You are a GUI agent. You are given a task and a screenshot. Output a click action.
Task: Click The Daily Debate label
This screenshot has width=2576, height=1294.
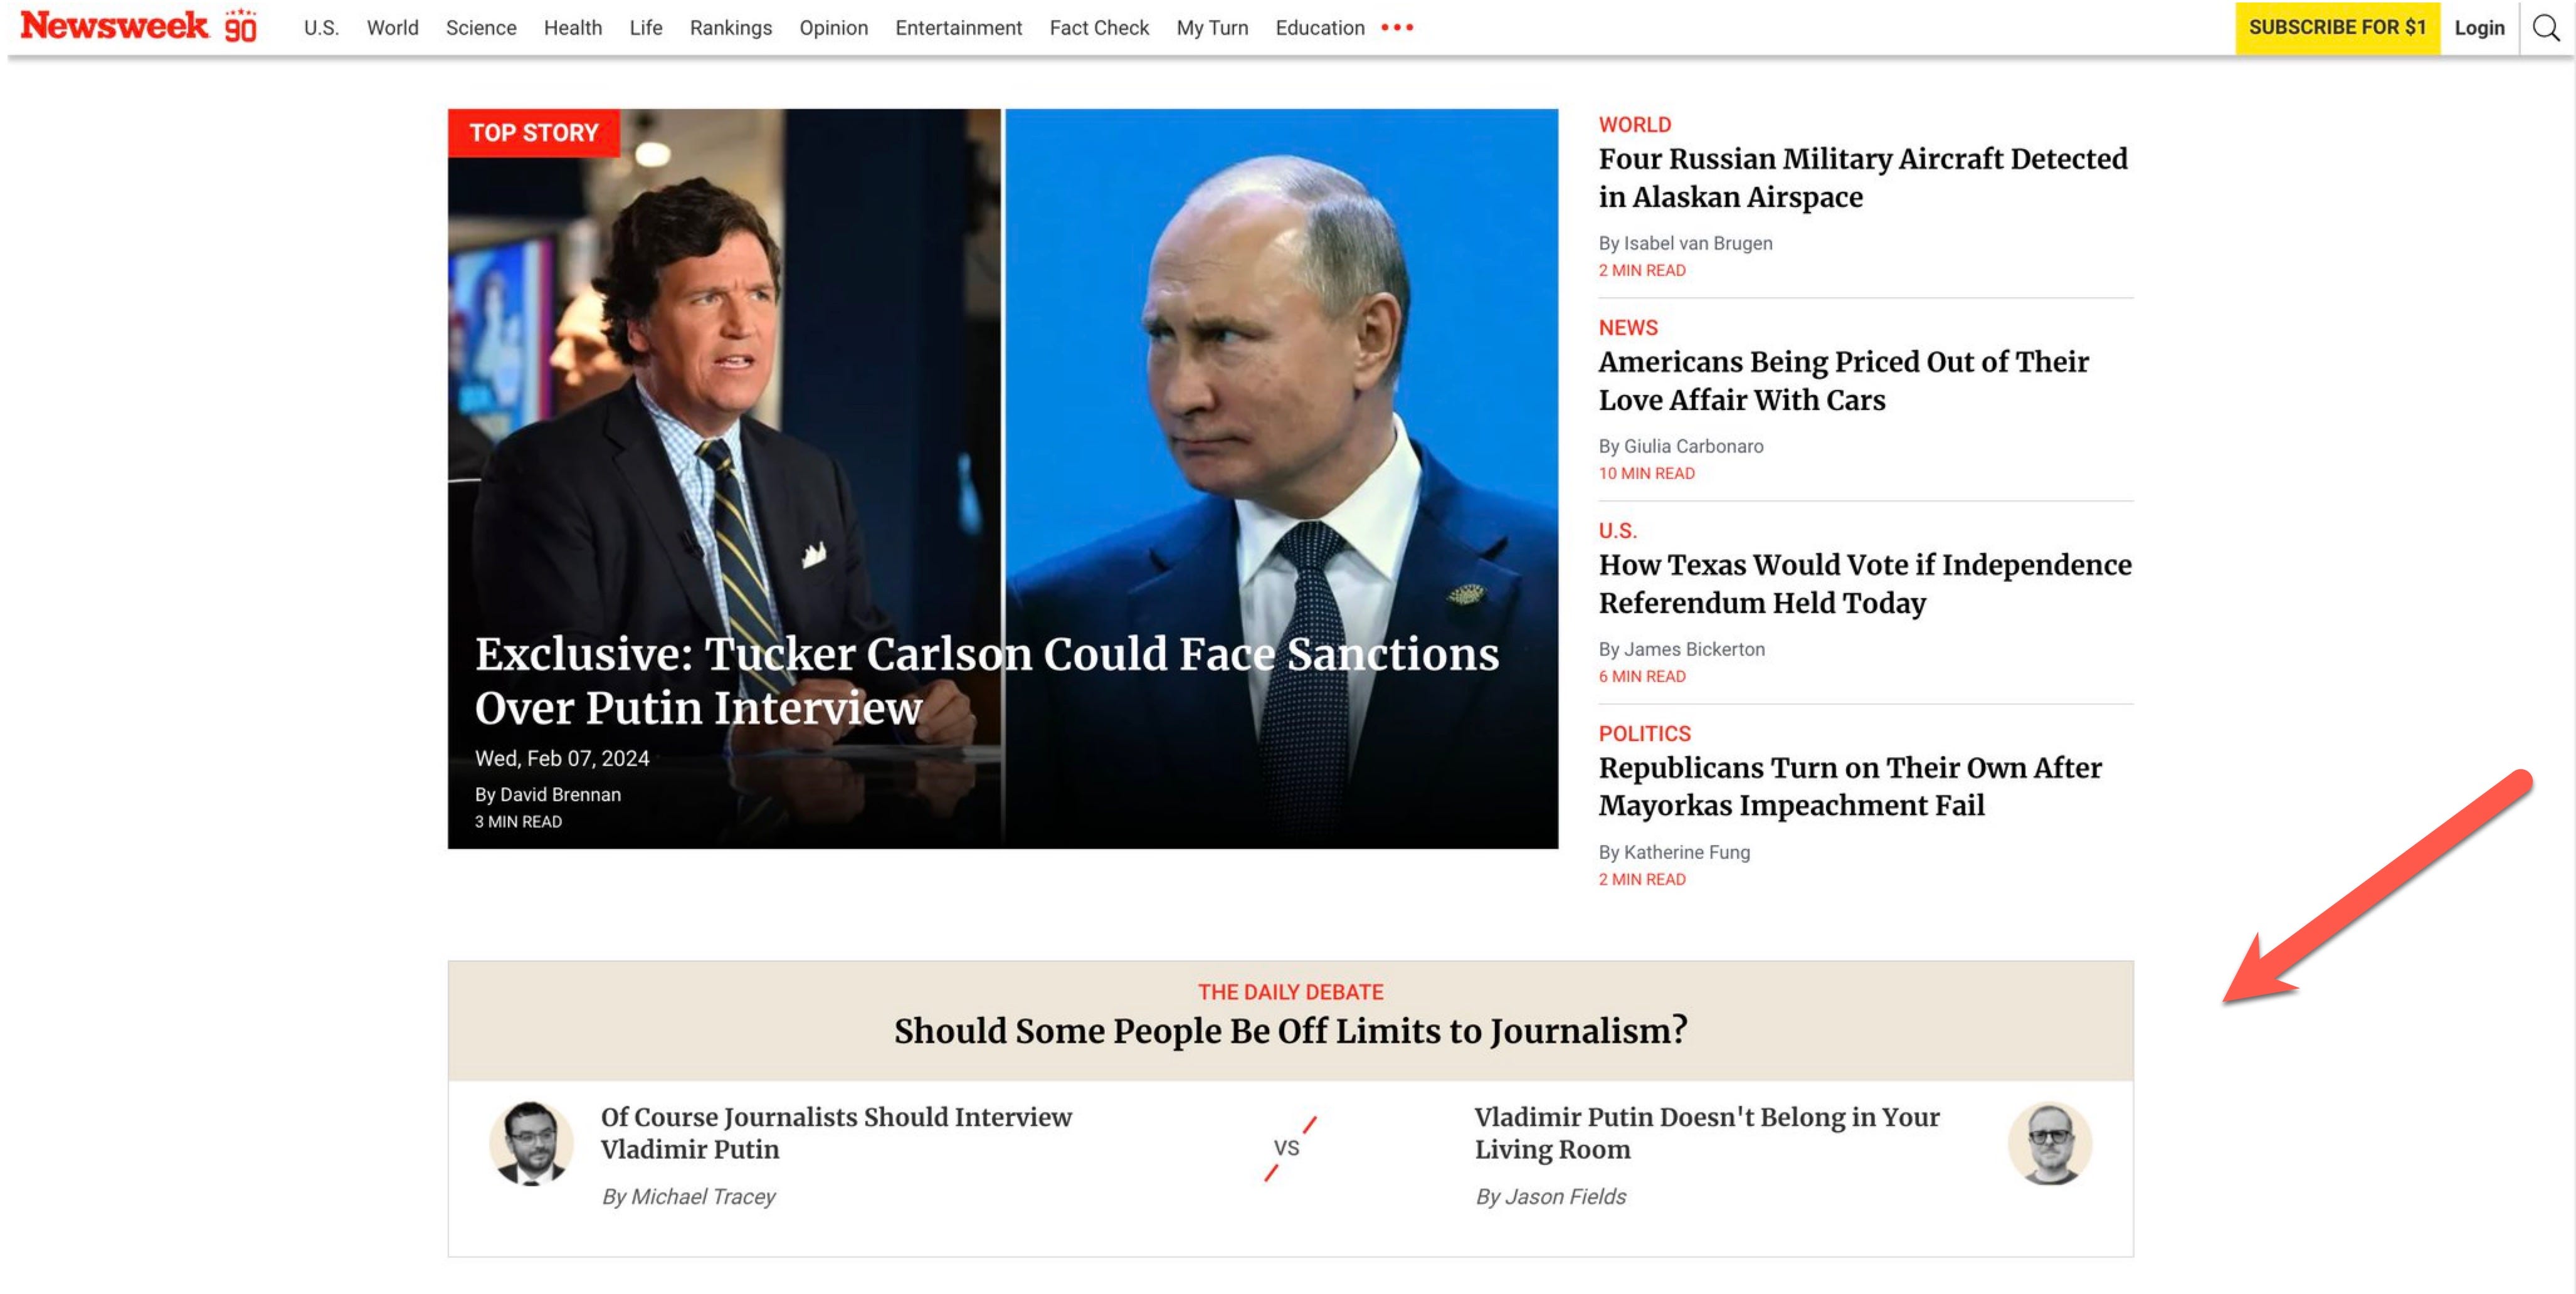(x=1290, y=992)
